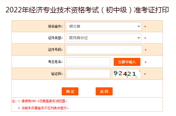176x116 pixels.
Task: Click the 验证码 field label
Action: tap(57, 74)
